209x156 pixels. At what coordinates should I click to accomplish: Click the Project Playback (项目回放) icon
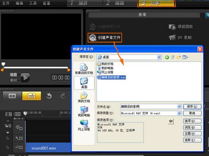click(172, 27)
